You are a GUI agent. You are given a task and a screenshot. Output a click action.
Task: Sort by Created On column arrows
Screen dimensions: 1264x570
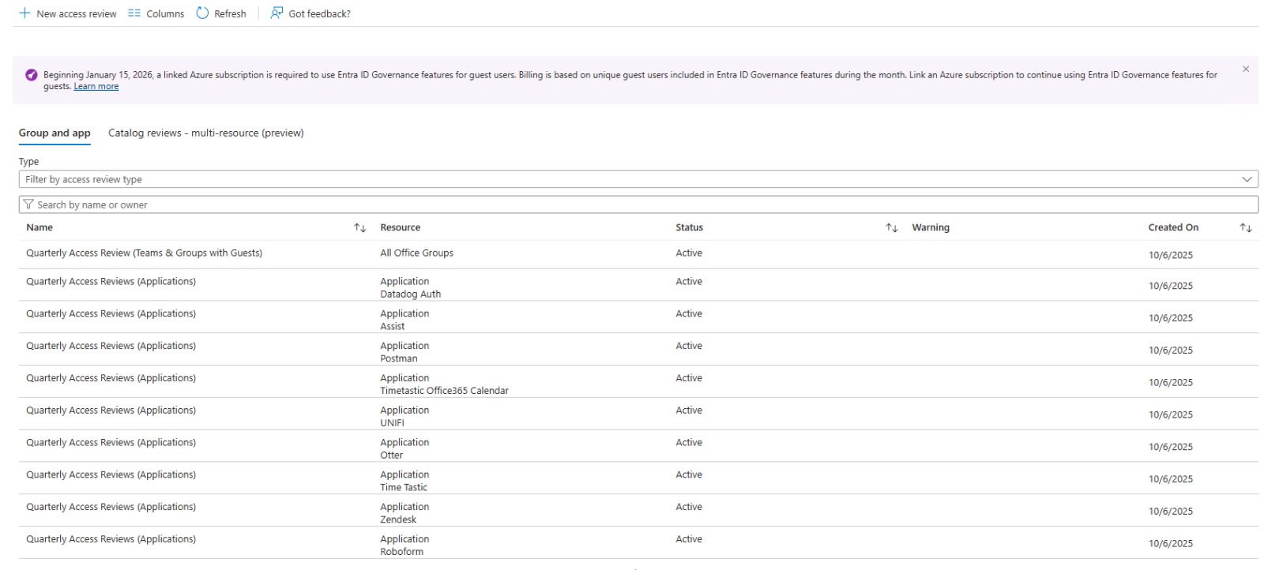pos(1246,227)
